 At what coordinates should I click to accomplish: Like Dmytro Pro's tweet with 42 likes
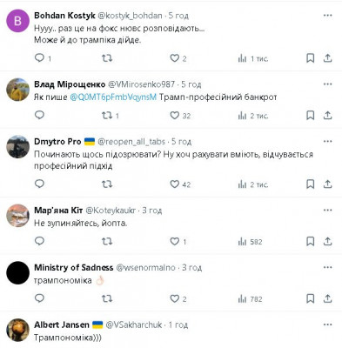(x=174, y=184)
